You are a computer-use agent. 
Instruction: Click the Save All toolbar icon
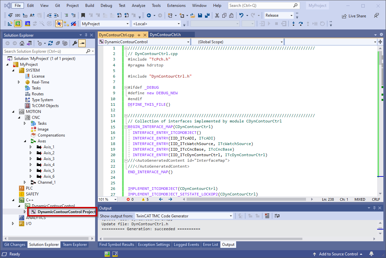(207, 15)
